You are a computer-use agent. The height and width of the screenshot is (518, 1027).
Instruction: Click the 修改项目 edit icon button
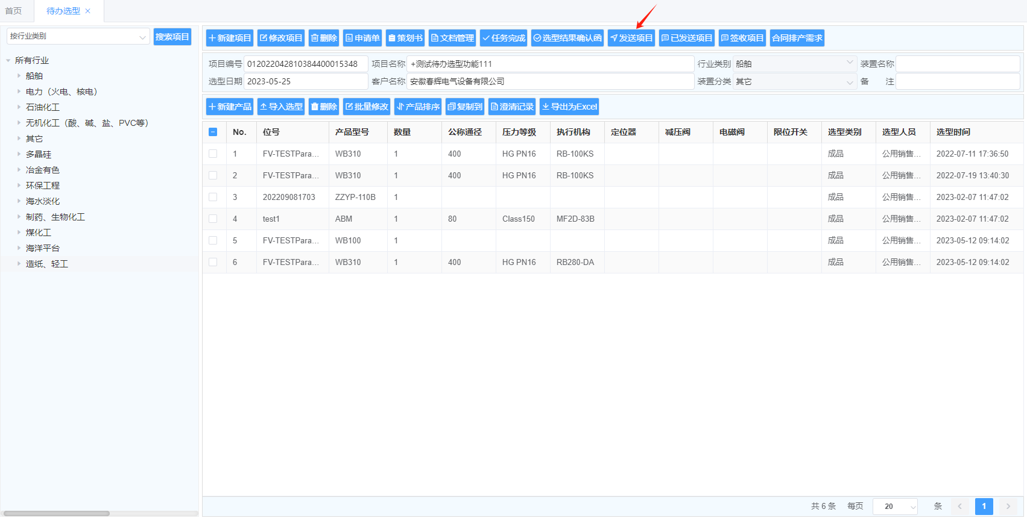pos(280,38)
